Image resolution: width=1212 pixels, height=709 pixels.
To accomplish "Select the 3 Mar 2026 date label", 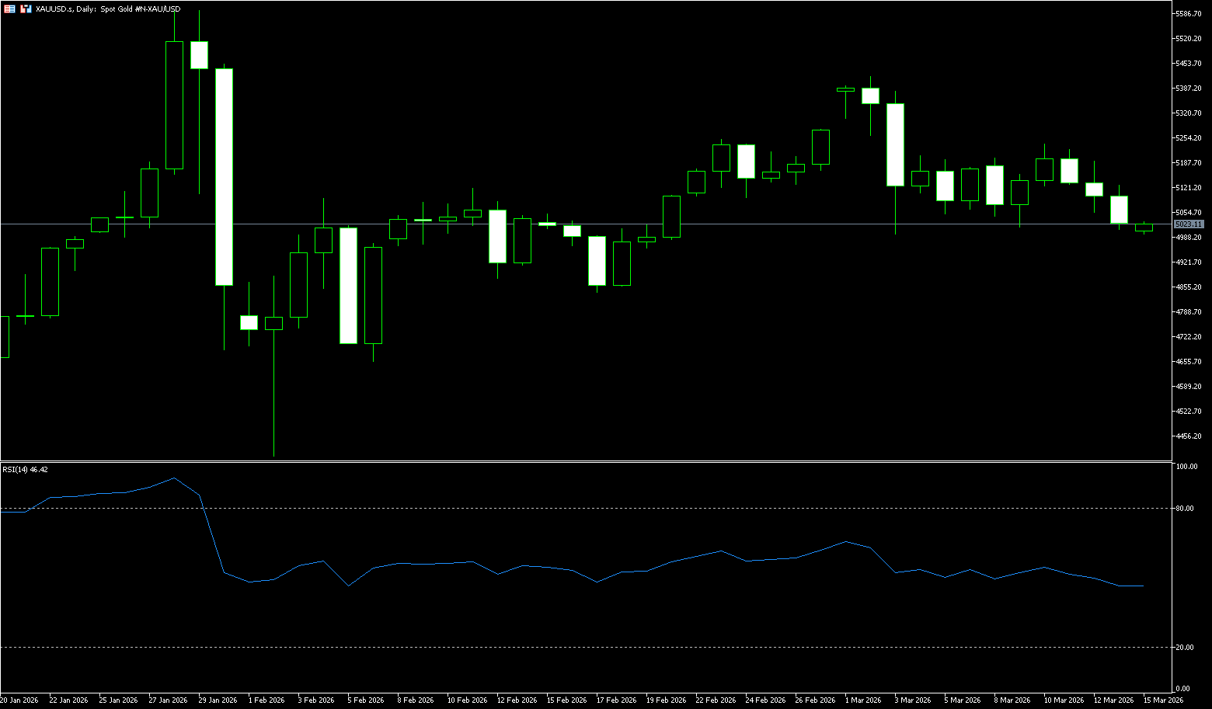I will pyautogui.click(x=912, y=700).
